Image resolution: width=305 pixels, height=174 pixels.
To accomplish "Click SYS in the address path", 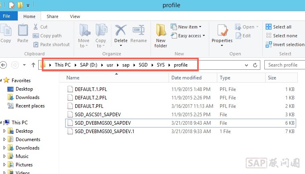I will (x=161, y=65).
